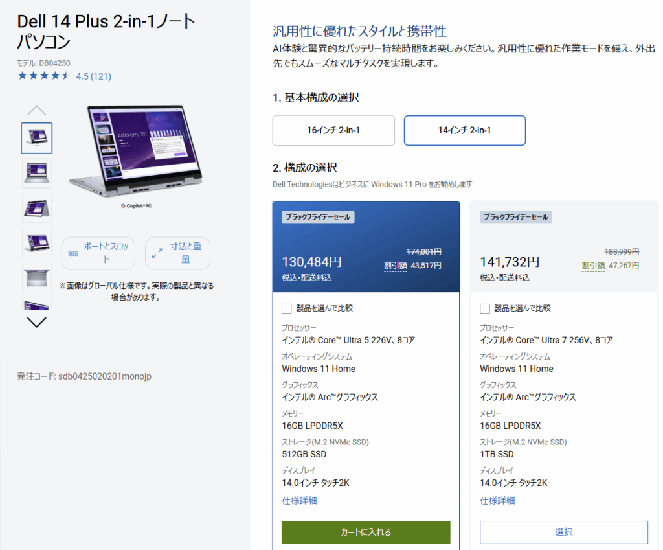Open the 4.5 (121) reviews link
Viewport: 663px width, 550px height.
pyautogui.click(x=93, y=76)
